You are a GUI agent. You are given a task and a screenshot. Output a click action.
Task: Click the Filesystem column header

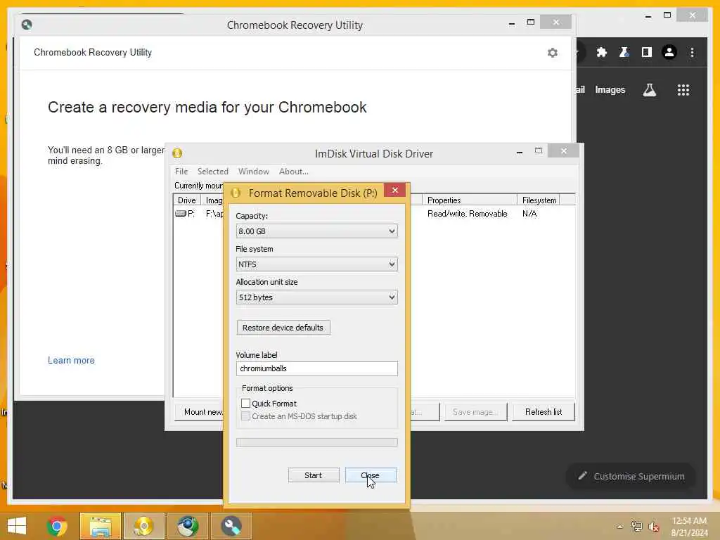coord(539,200)
